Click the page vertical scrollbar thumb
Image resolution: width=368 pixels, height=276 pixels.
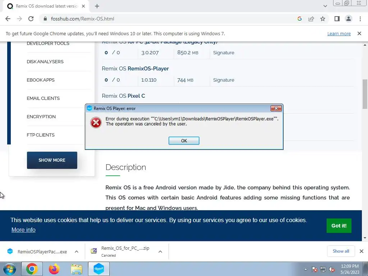pos(365,94)
